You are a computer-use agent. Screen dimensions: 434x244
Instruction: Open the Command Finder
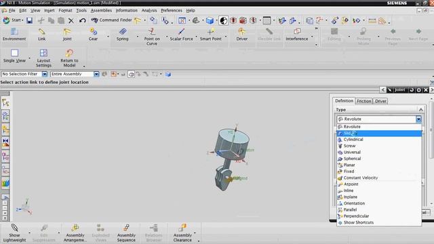pos(111,20)
